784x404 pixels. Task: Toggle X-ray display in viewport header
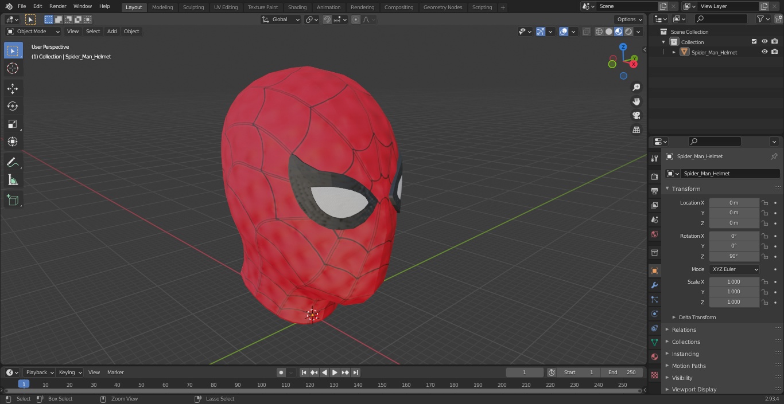point(586,32)
